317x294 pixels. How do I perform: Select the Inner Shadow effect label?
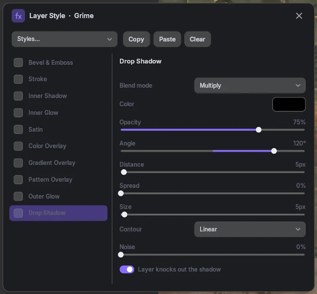(47, 96)
